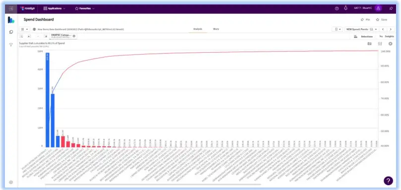Switch to the Analysis tab
The height and width of the screenshot is (190, 401).
[x=198, y=29]
